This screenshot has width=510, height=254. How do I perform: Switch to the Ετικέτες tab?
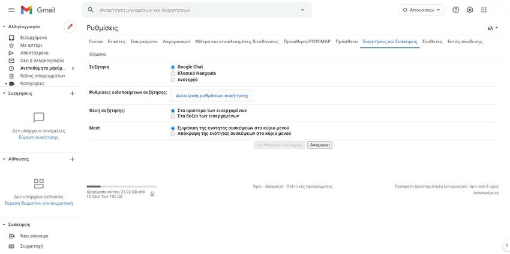[116, 41]
